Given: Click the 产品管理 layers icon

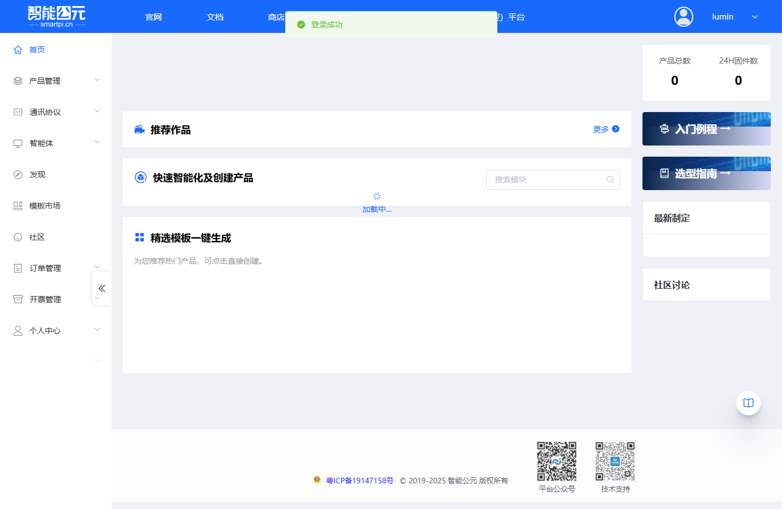Looking at the screenshot, I should pos(17,80).
